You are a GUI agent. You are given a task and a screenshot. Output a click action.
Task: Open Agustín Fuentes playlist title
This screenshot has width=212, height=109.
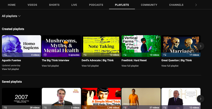point(11,60)
